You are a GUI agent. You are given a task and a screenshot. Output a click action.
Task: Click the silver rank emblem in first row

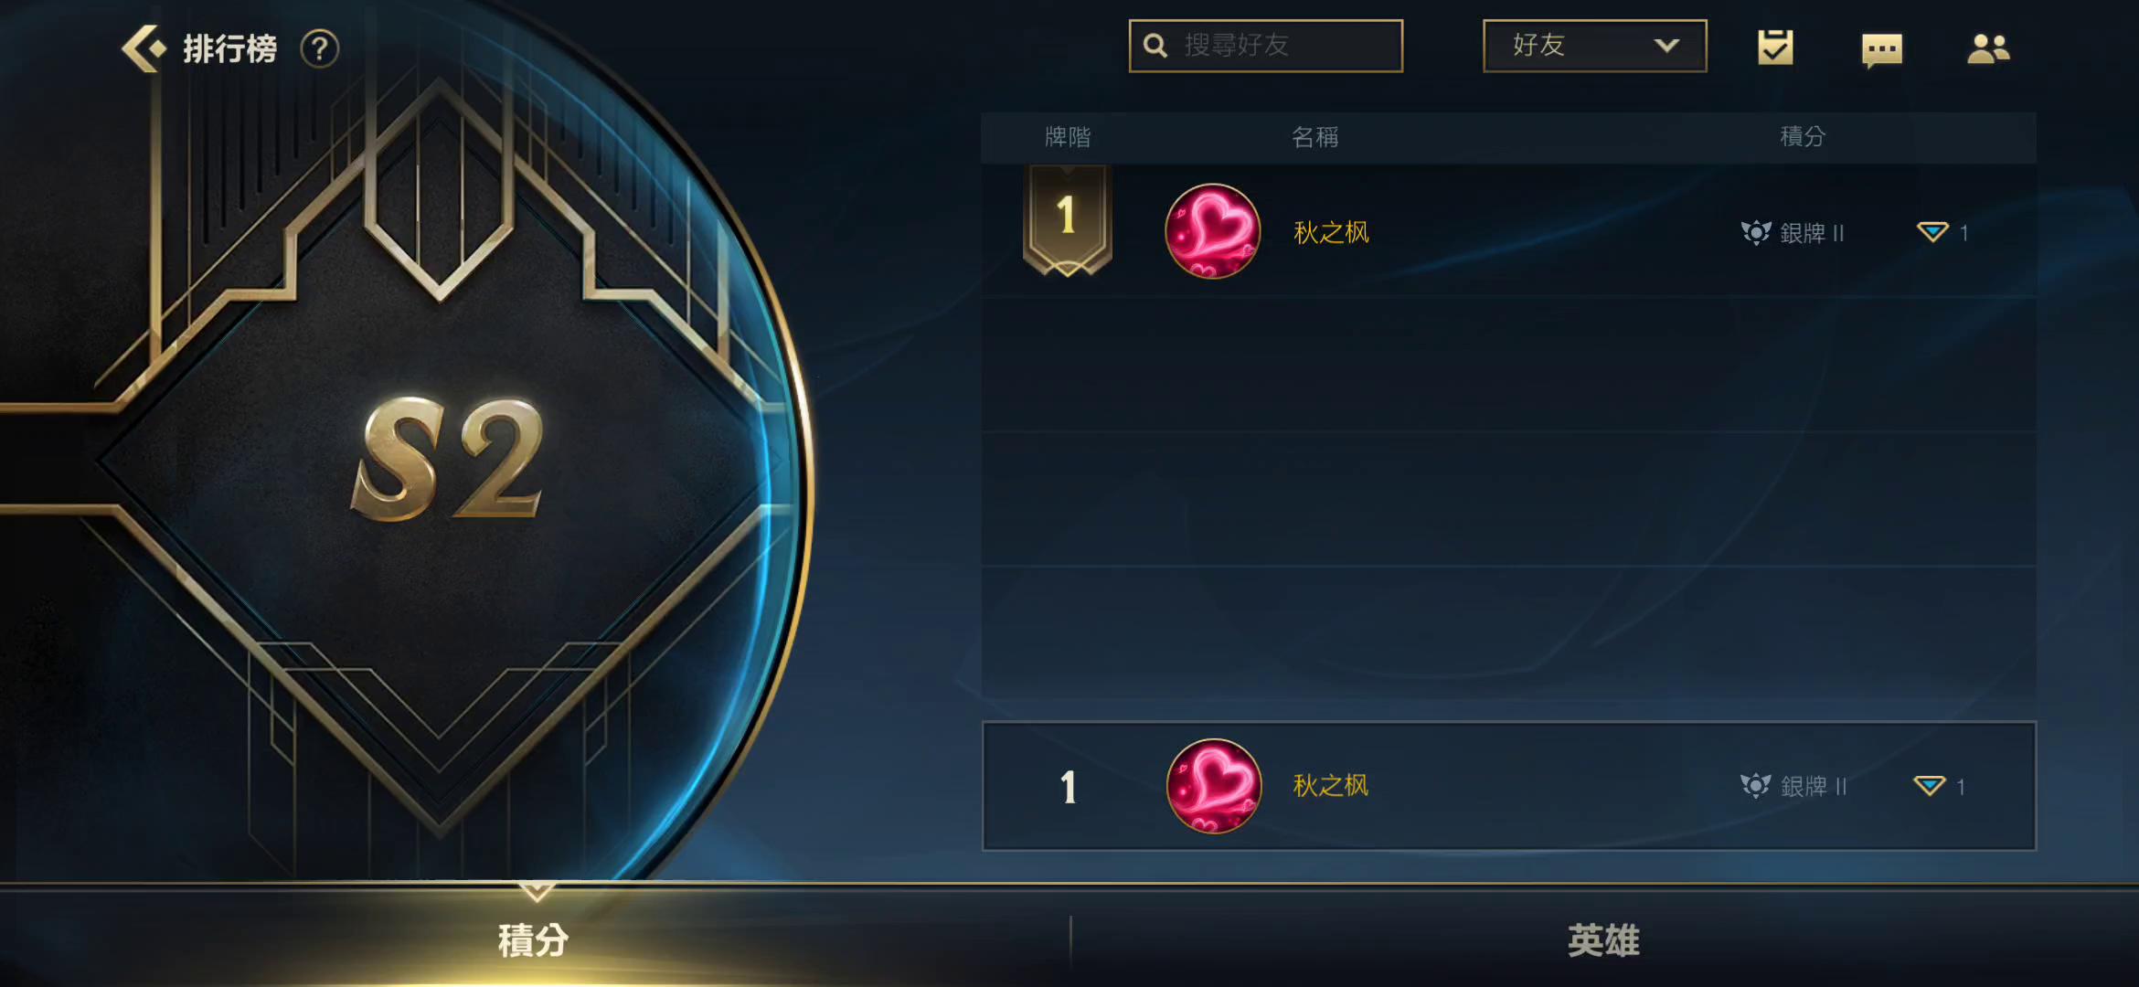point(1756,233)
